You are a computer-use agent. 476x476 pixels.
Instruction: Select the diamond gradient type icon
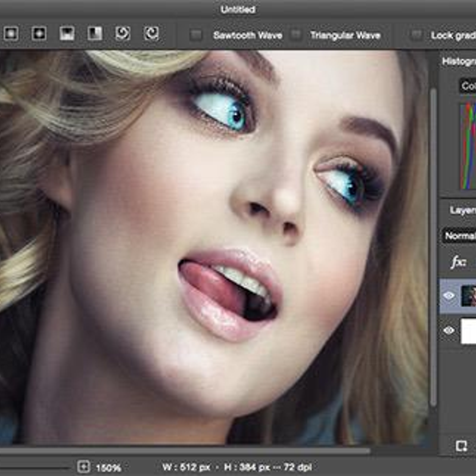coord(39,33)
